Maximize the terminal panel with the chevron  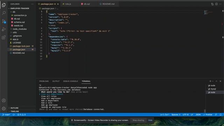pos(216,81)
